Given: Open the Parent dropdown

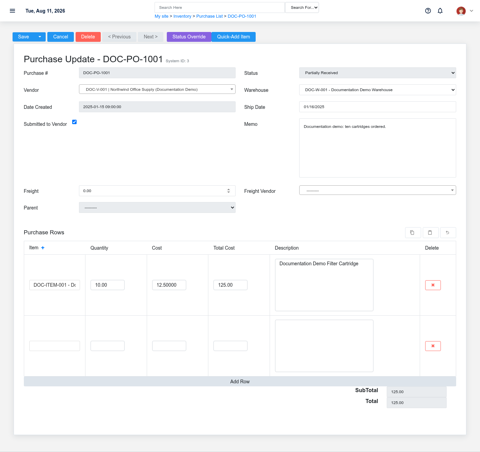Looking at the screenshot, I should [157, 207].
